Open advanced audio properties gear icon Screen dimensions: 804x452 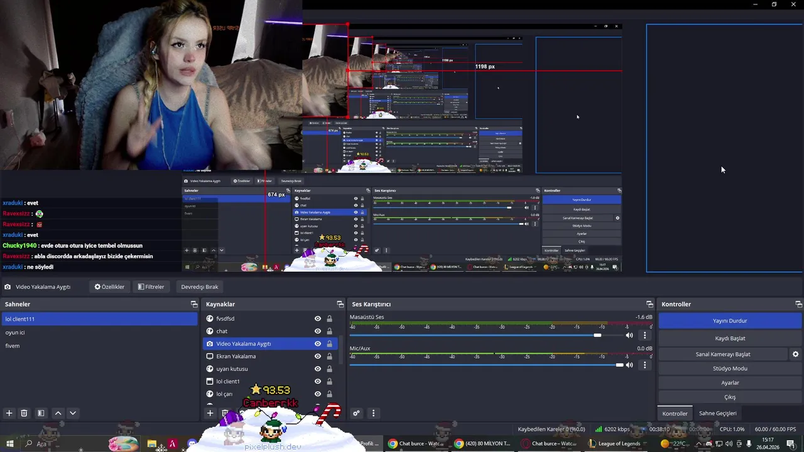(x=356, y=413)
